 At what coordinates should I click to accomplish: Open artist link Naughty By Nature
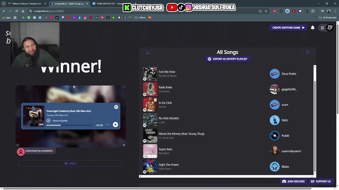pyautogui.click(x=167, y=76)
